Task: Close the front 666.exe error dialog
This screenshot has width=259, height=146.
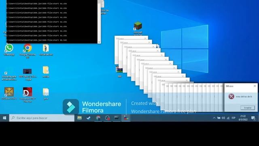Action: 255,86
